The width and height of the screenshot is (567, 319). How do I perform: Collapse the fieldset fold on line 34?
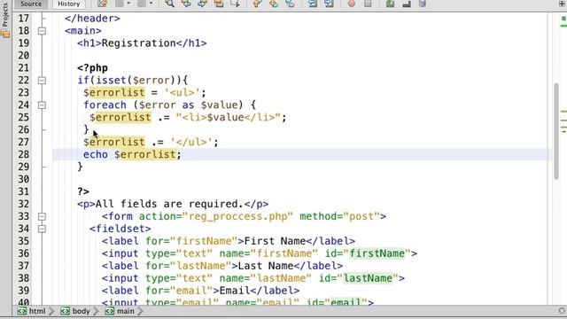(42, 229)
